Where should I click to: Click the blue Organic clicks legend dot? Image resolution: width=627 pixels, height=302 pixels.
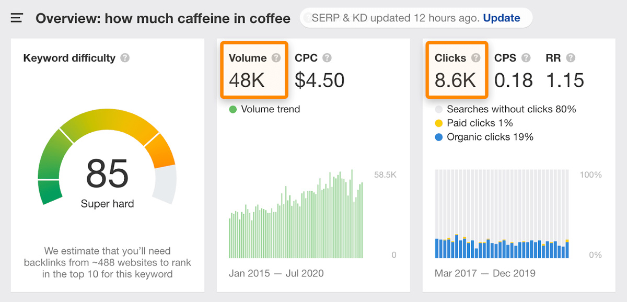[x=439, y=137]
